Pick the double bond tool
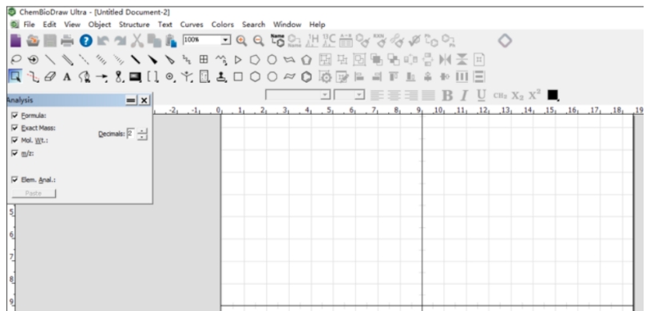This screenshot has height=311, width=646. 67,60
